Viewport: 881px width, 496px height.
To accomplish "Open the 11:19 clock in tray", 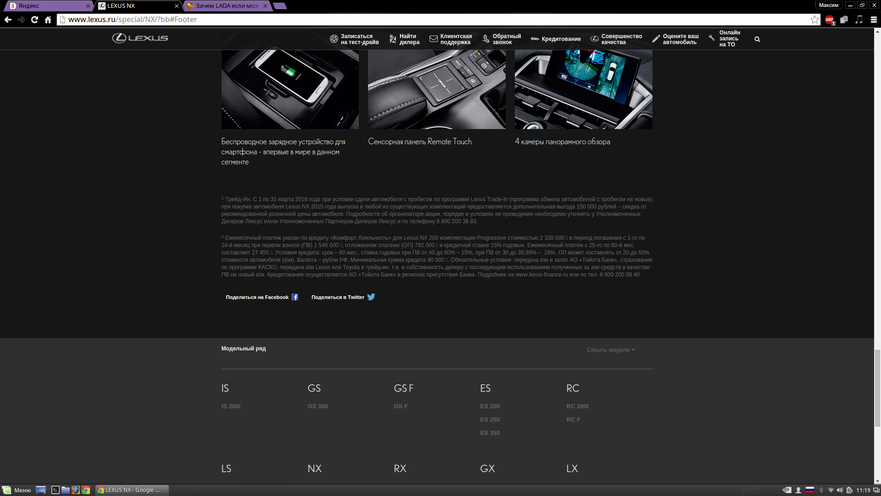I will tap(863, 490).
